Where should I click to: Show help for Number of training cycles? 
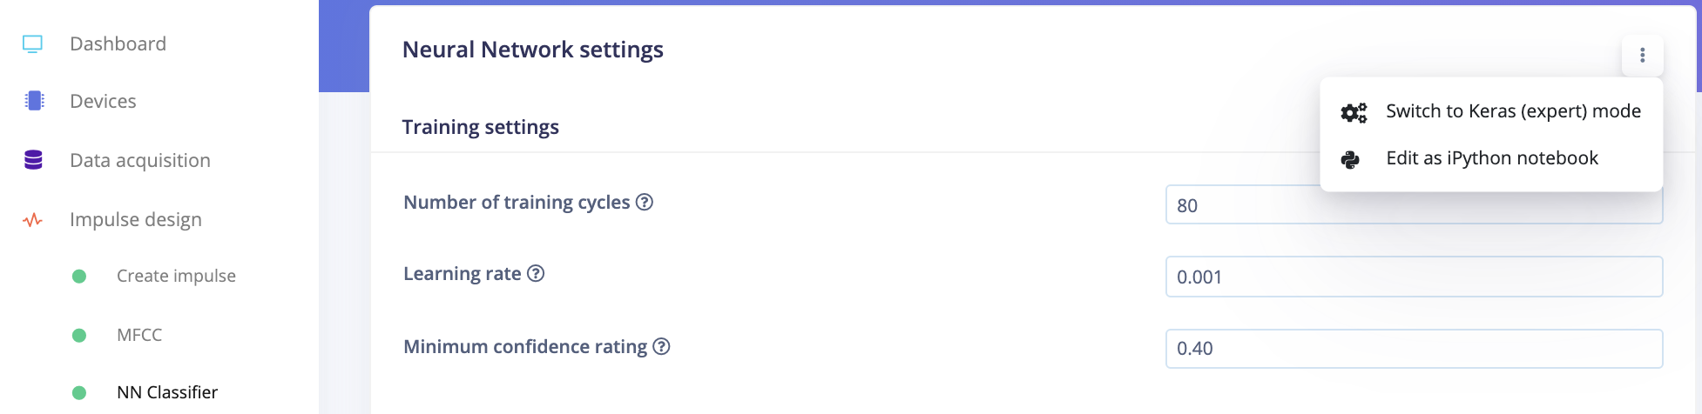coord(645,202)
